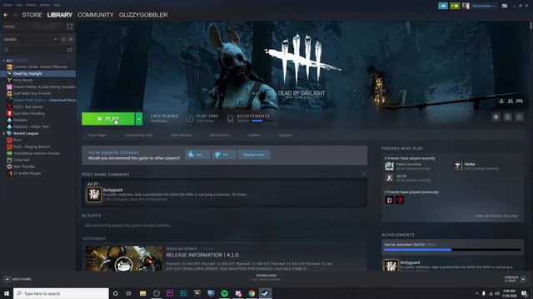Viewport: 533px width, 299px height.
Task: Click the Add a Game plus icon
Action: tap(7, 279)
